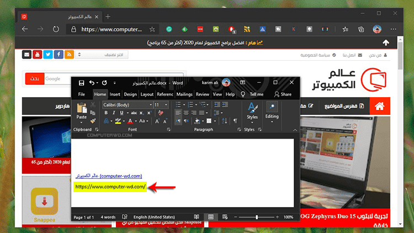Open the numbering list dropdown arrow
Screen dimensions: 414x233
196,105
